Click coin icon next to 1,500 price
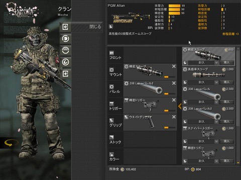This screenshot has width=241, height=180. 224,128
